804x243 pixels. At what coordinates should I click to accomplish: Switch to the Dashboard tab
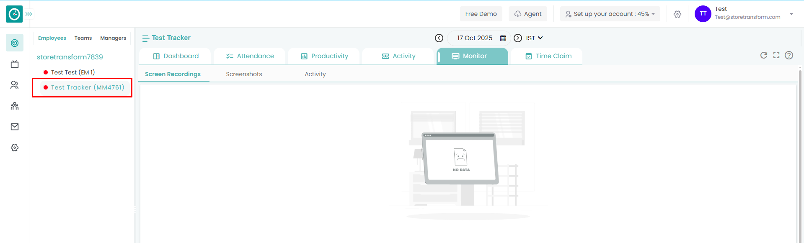[x=176, y=56]
